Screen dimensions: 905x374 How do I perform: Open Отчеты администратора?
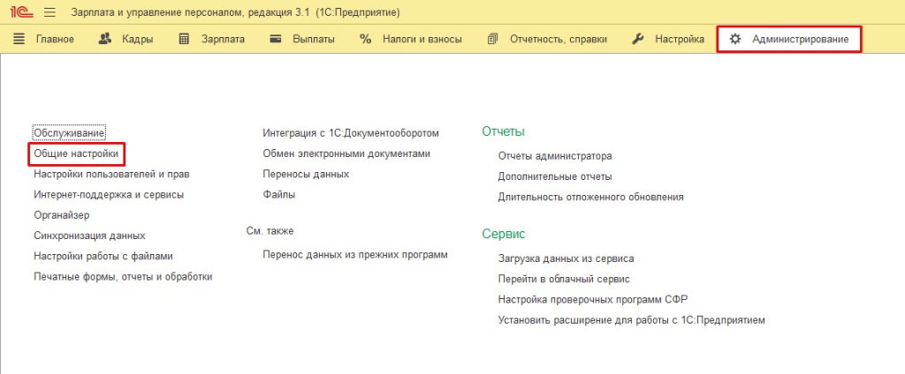555,156
